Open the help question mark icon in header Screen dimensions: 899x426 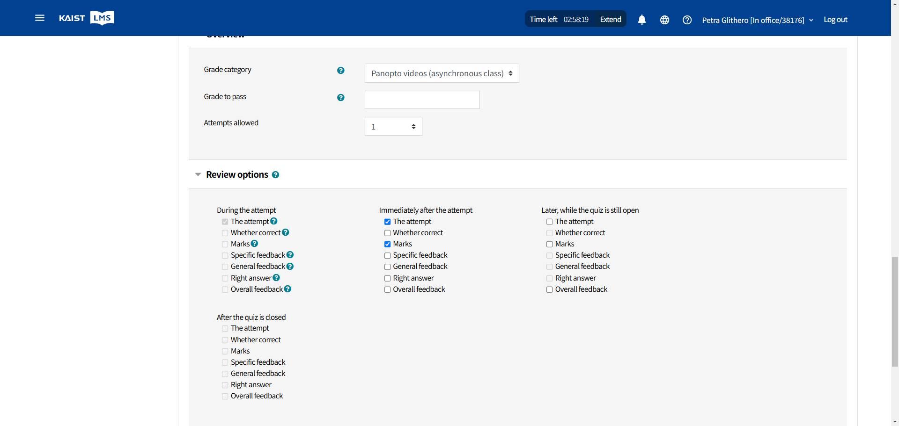coord(687,20)
